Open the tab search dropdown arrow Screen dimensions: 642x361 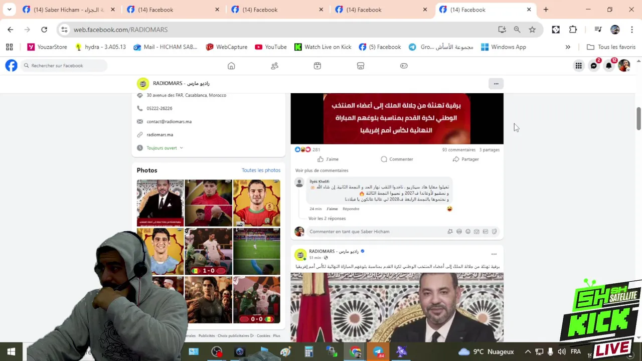click(9, 10)
